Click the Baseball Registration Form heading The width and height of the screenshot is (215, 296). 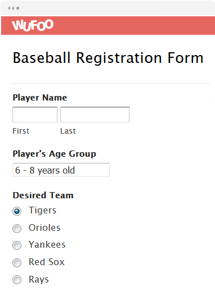(108, 58)
